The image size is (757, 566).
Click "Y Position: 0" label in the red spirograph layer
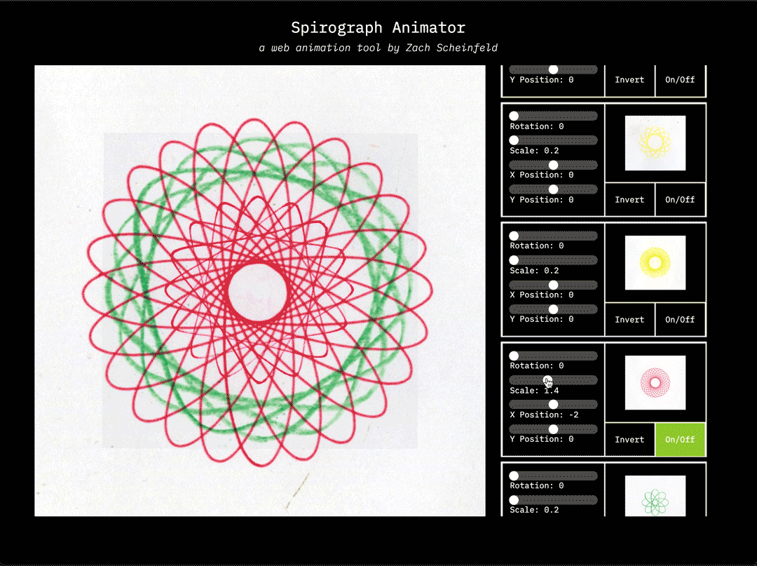(542, 439)
